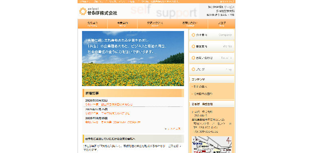This screenshot has height=153, width=313.
Task: Open the せるぽ株式会社 site title
Action: coord(102,13)
